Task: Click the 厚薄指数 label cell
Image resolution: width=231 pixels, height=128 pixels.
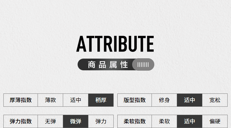Action: pos(21,100)
